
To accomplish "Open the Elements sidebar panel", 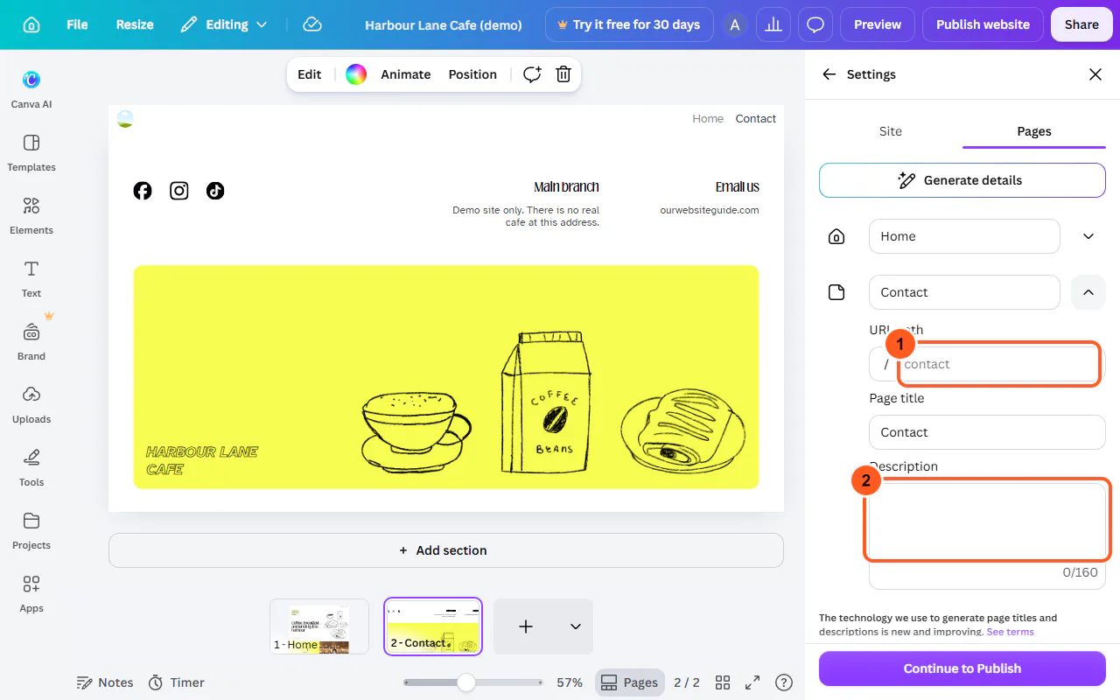I will point(31,215).
